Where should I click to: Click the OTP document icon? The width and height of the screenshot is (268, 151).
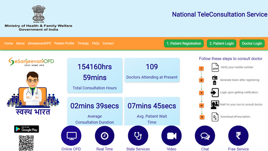215,67
